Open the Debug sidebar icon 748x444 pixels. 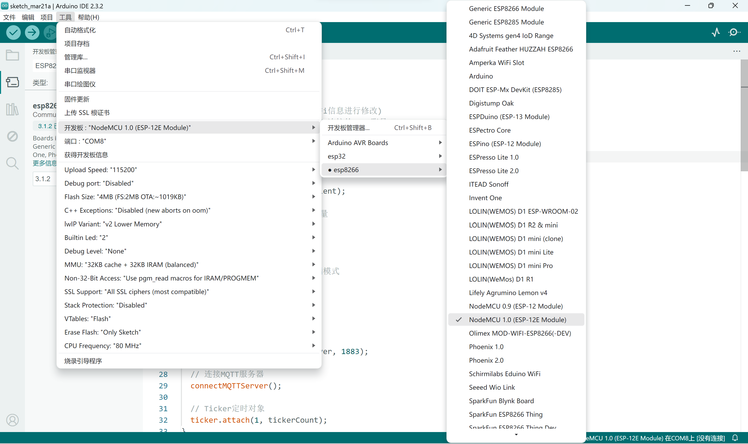tap(12, 136)
